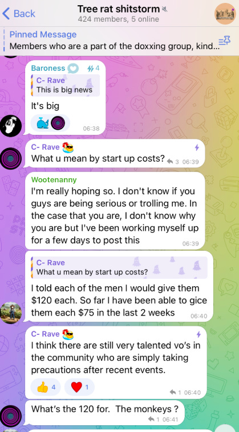Screen dimensions: 239x432
Task: Open the group avatar at top right
Action: (225, 14)
